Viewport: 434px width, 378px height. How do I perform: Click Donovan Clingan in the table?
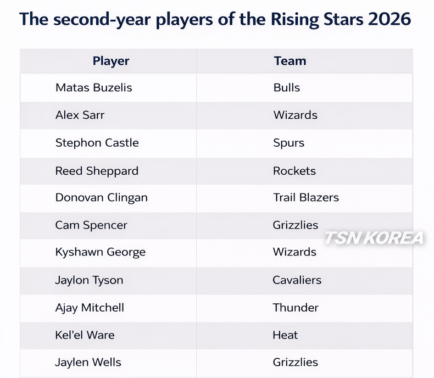(101, 198)
